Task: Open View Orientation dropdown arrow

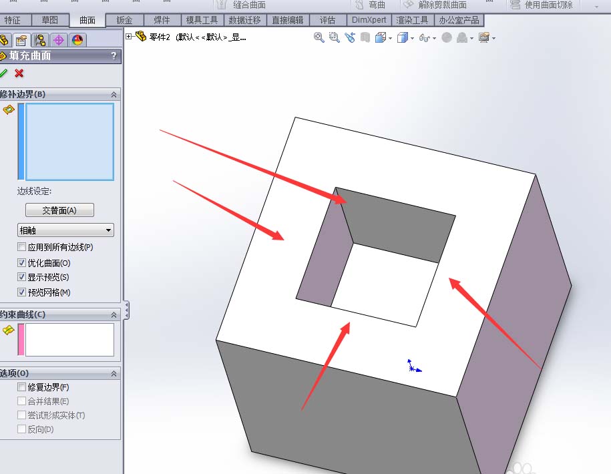Action: click(390, 38)
